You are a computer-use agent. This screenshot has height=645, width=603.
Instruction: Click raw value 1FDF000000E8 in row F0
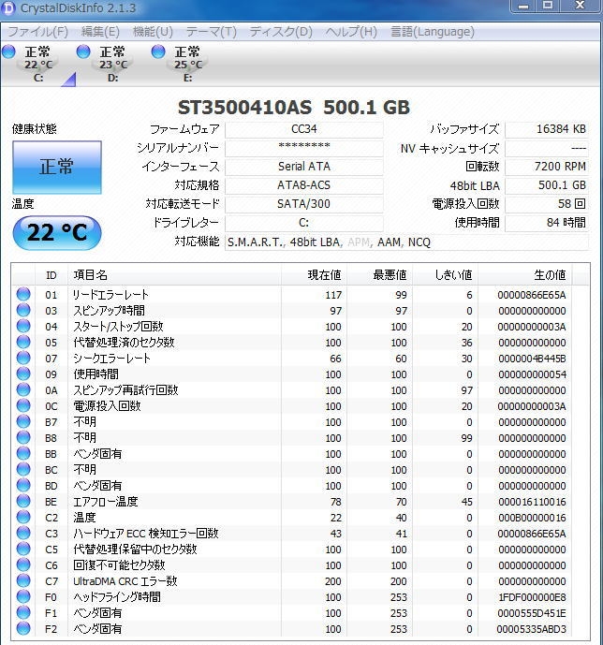point(532,597)
